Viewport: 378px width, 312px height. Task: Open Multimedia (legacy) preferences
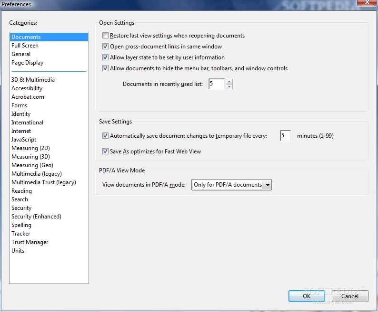coord(49,174)
